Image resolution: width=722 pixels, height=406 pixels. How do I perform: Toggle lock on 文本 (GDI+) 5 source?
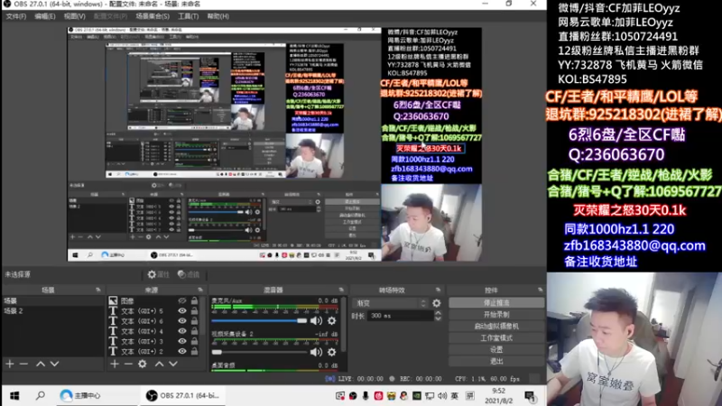(194, 310)
